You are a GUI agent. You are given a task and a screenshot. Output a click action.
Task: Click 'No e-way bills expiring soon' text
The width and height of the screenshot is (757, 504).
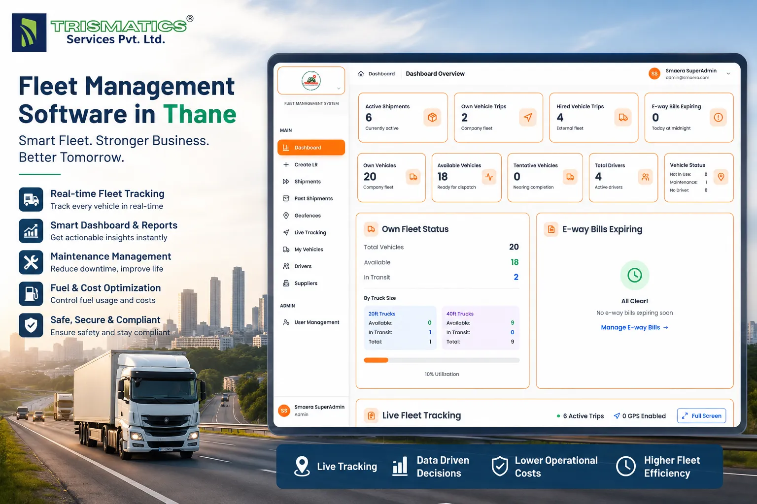(x=635, y=313)
